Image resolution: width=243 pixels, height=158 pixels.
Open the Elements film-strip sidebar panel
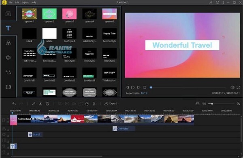coord(8,87)
